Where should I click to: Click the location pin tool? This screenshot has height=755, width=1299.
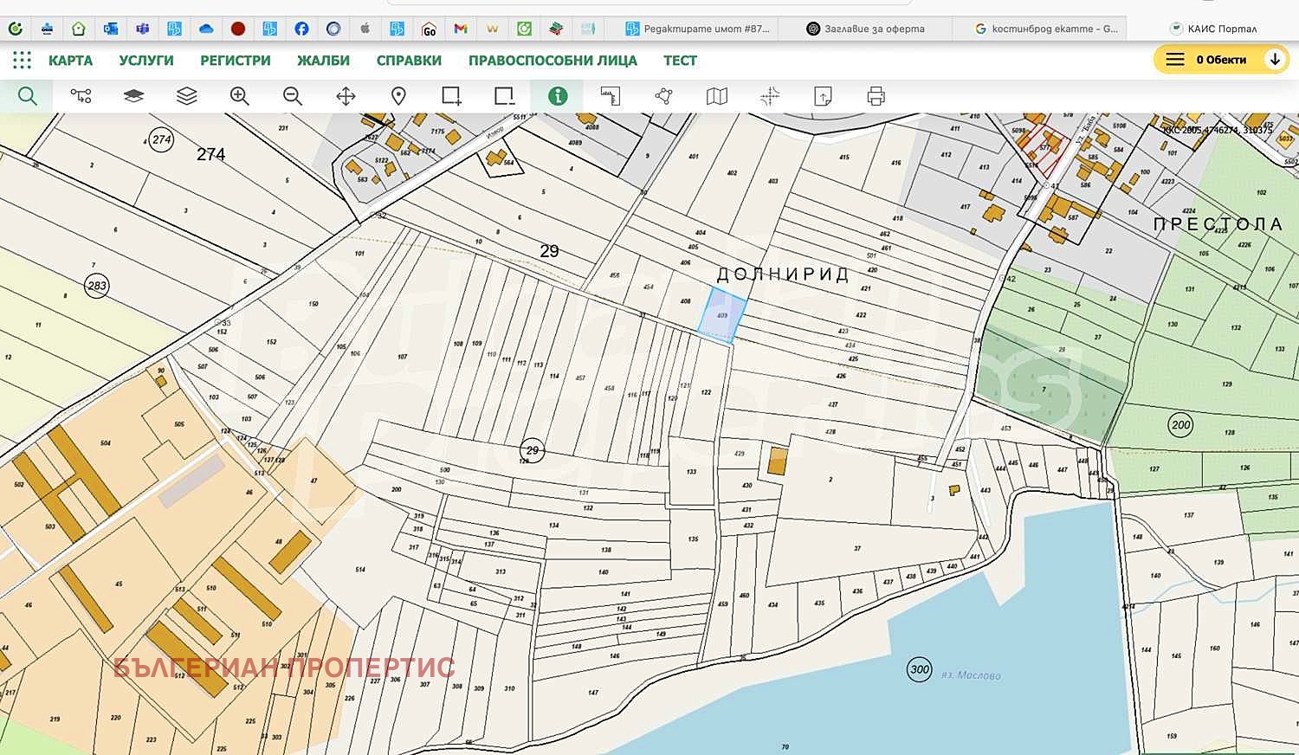point(398,96)
